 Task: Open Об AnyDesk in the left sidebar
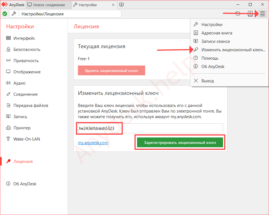[x=21, y=184]
